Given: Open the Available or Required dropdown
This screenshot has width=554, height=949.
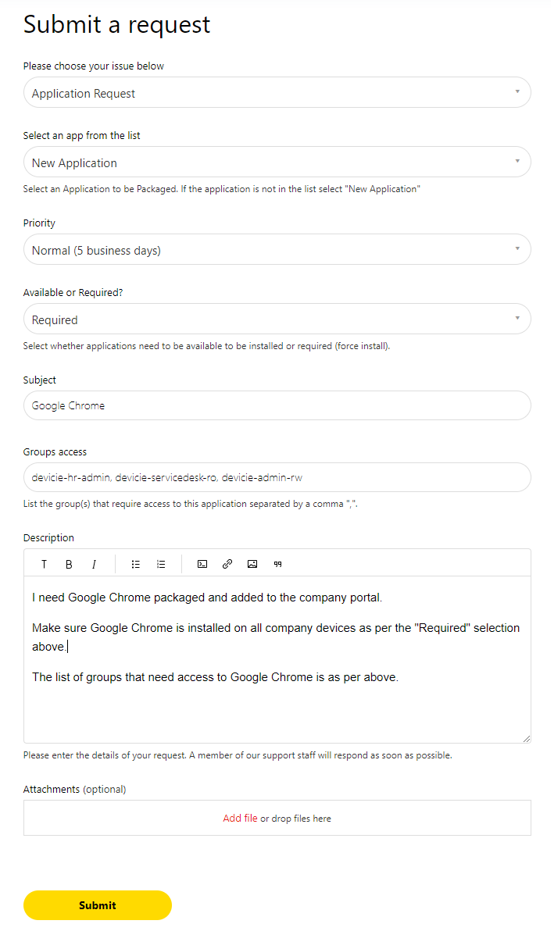Looking at the screenshot, I should (x=277, y=319).
